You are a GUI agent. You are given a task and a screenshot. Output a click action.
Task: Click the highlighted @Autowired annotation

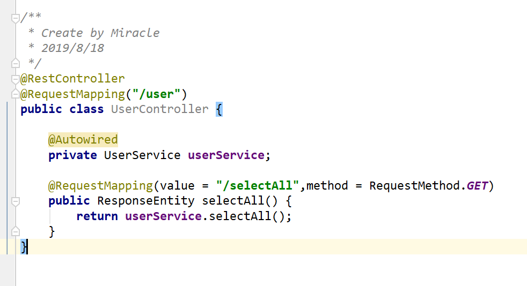(x=83, y=139)
